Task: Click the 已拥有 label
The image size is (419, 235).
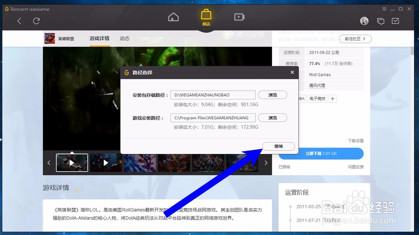Action: [285, 167]
